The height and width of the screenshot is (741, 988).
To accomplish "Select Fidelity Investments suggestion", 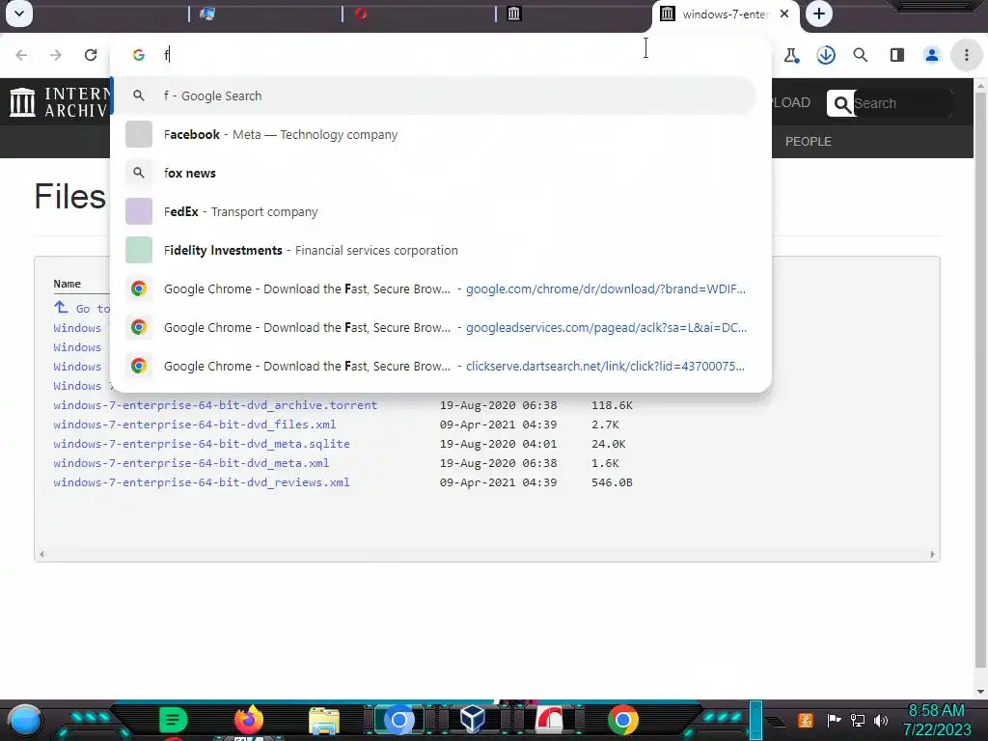I will click(x=433, y=250).
